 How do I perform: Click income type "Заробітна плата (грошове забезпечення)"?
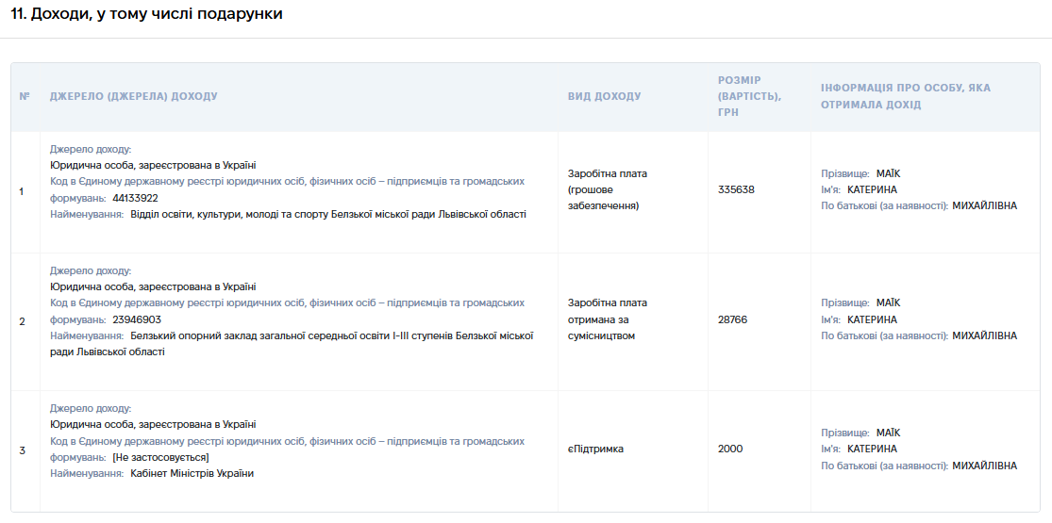click(608, 189)
